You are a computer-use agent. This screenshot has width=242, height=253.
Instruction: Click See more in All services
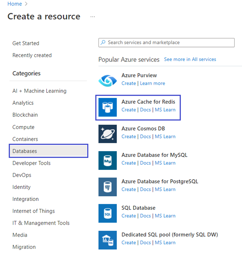click(x=190, y=59)
